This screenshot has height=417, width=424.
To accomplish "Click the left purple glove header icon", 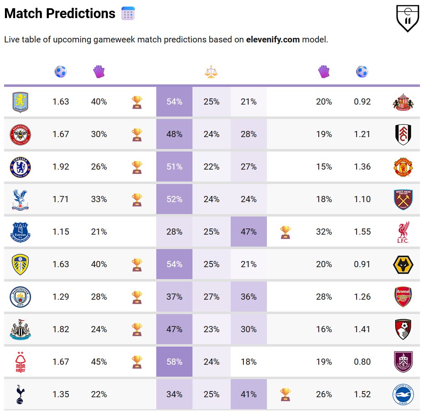I will tap(99, 72).
